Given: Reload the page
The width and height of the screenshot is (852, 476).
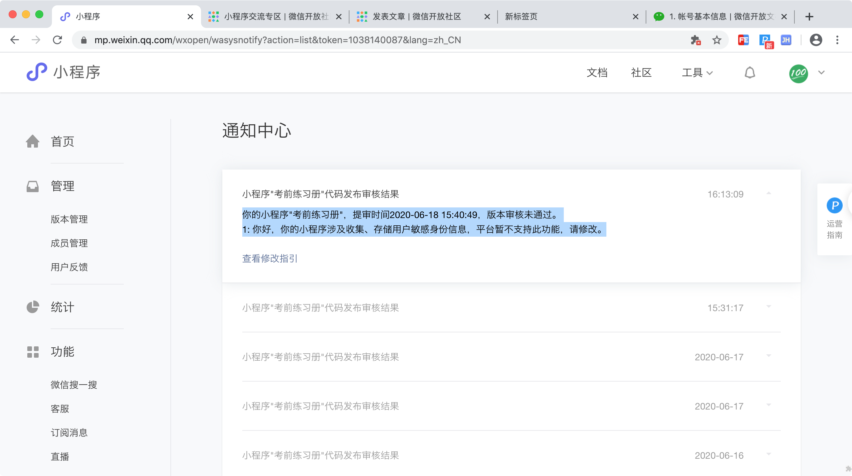Looking at the screenshot, I should click(x=58, y=40).
